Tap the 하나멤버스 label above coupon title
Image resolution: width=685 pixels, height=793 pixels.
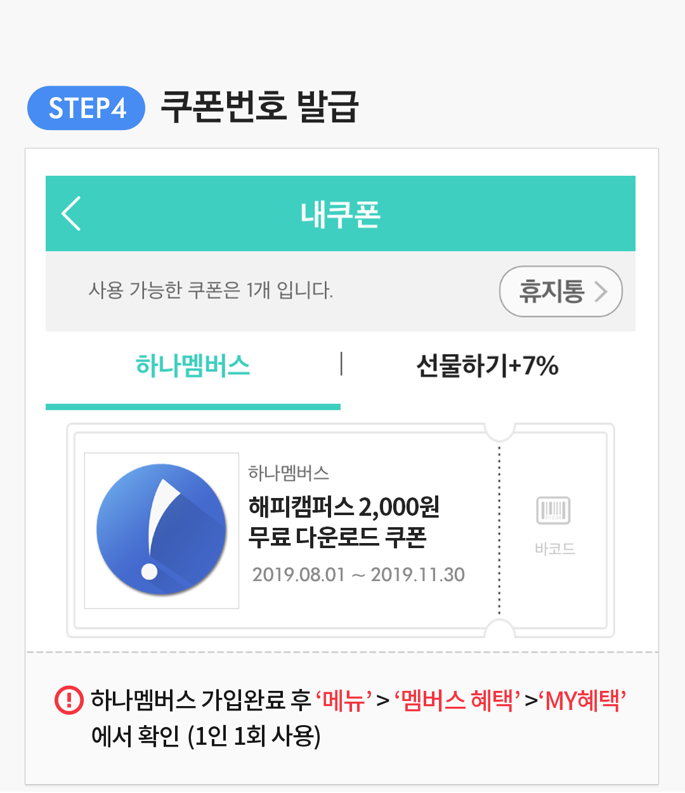point(289,473)
